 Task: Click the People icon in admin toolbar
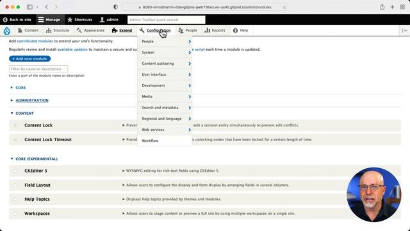[x=181, y=31]
